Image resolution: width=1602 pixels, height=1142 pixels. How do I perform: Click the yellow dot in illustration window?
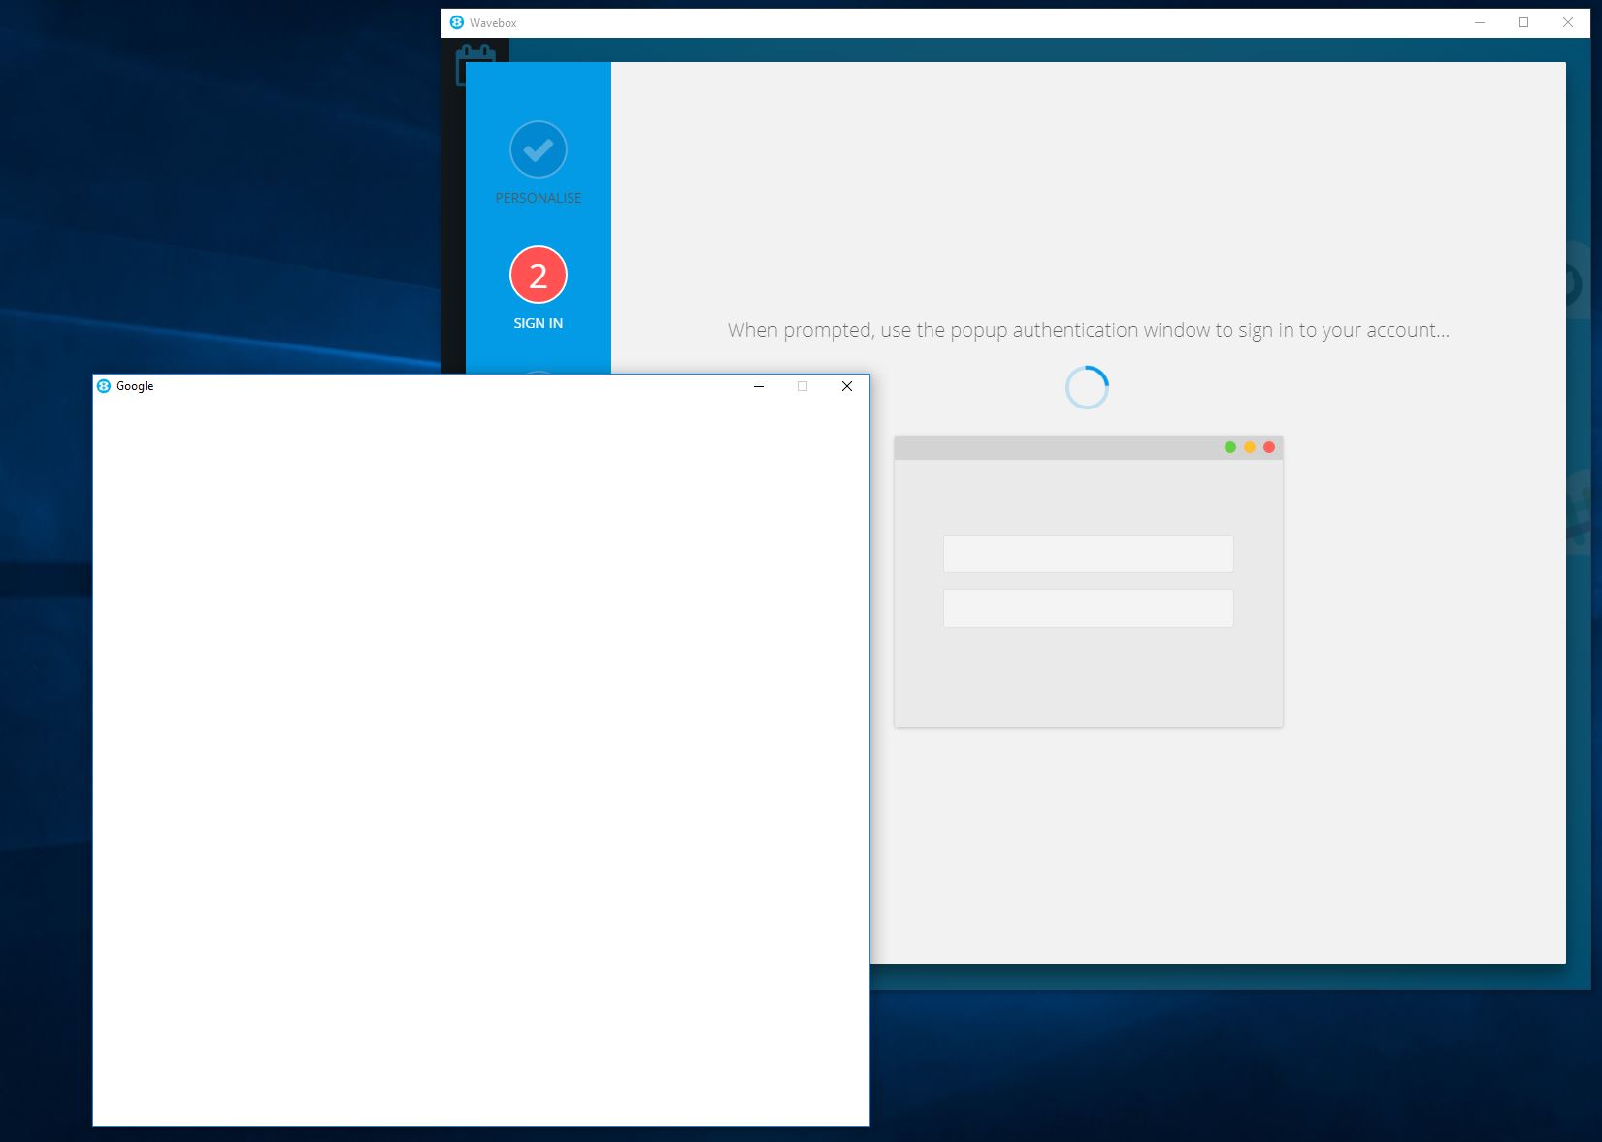click(1250, 447)
